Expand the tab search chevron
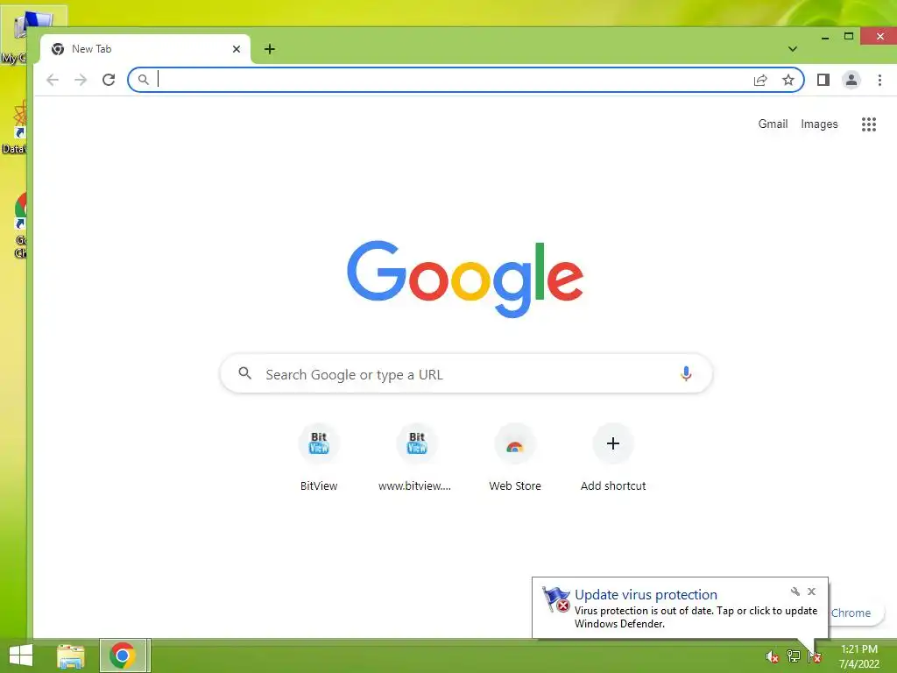 coord(792,49)
